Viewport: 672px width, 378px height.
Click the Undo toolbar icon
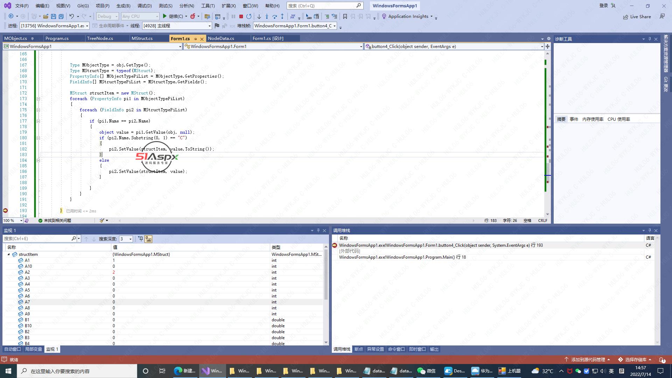pyautogui.click(x=71, y=16)
